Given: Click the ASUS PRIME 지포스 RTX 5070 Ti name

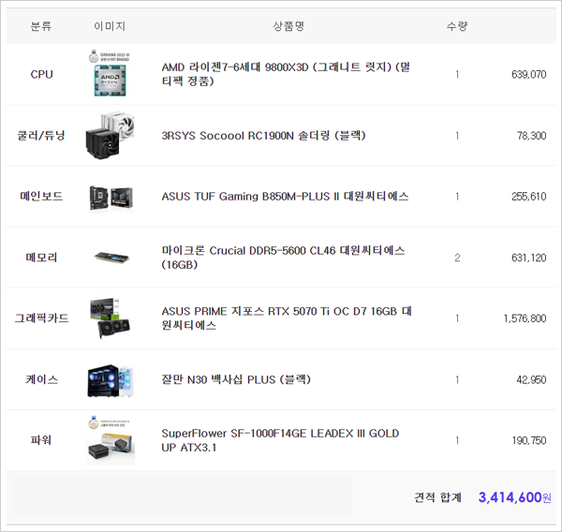Looking at the screenshot, I should 287,318.
